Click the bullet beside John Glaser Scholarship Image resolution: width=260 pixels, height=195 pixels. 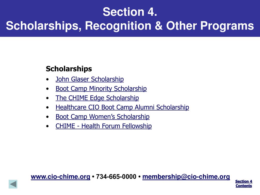pos(47,79)
